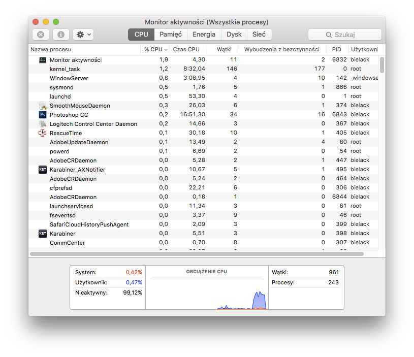Select the WindowServer process row
Screen dimensions: 414x357
203,78
